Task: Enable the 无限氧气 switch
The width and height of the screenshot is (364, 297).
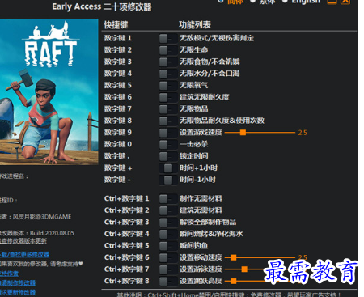Action: (x=167, y=86)
